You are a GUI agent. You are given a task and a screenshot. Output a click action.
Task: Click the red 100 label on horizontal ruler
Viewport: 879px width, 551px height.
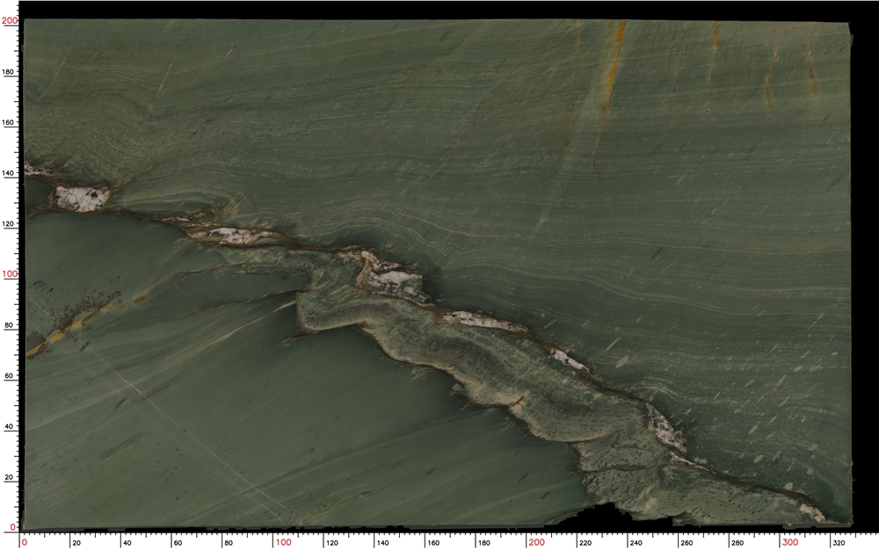click(283, 542)
